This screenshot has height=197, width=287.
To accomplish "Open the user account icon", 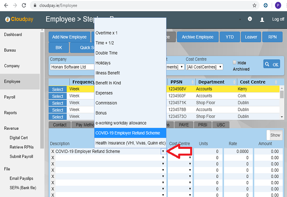I will coord(262,19).
